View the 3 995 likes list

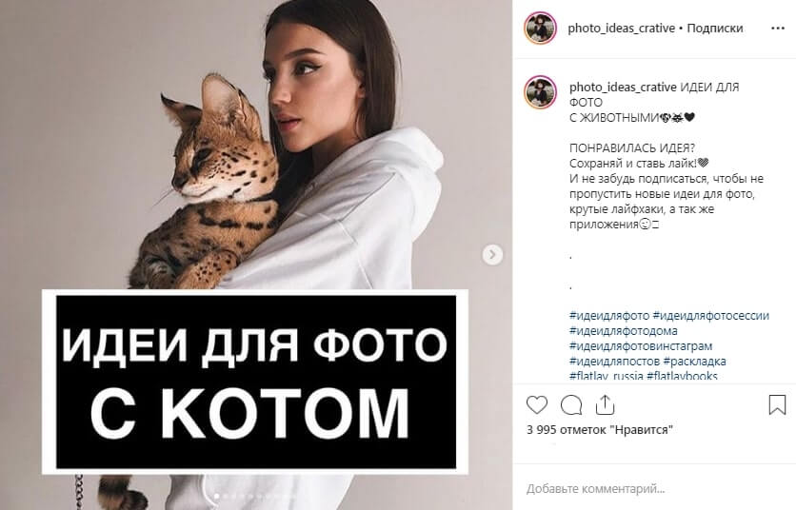[x=600, y=430]
